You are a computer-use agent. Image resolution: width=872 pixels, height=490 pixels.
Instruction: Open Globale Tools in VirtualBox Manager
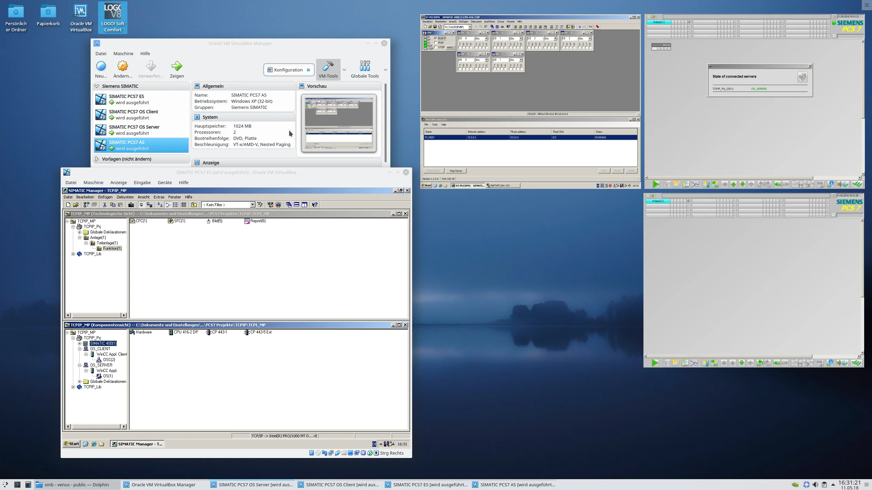tap(365, 69)
